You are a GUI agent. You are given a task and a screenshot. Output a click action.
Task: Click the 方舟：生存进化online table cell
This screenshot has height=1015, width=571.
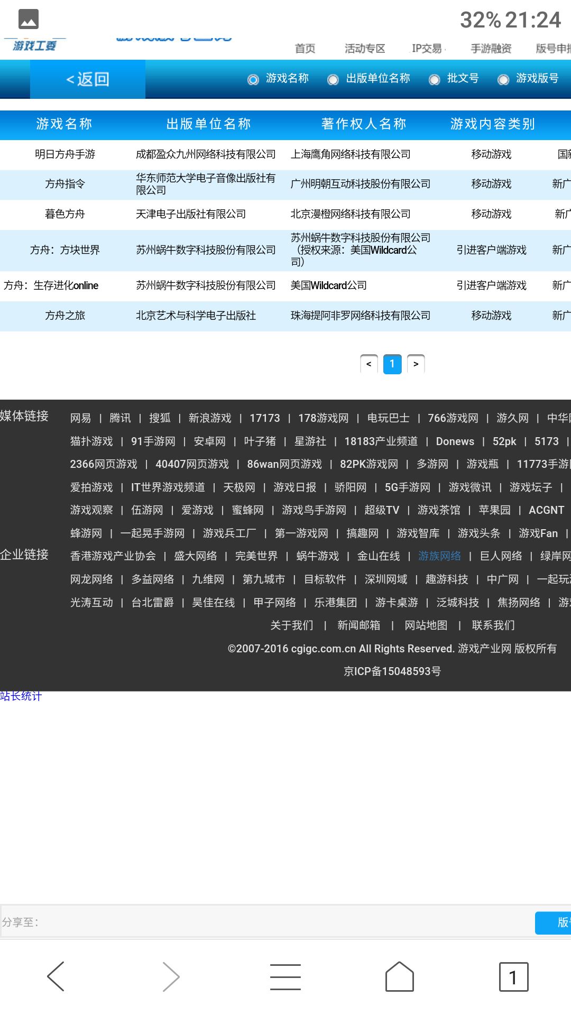pyautogui.click(x=51, y=285)
